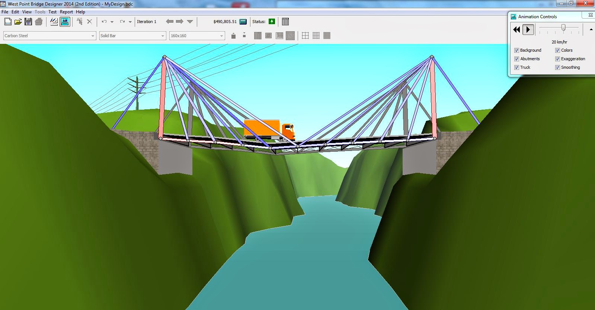Save the current design

(x=28, y=22)
